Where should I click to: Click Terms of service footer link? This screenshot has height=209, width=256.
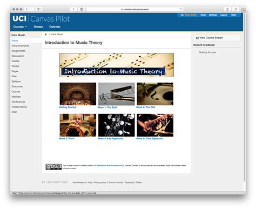(116, 183)
